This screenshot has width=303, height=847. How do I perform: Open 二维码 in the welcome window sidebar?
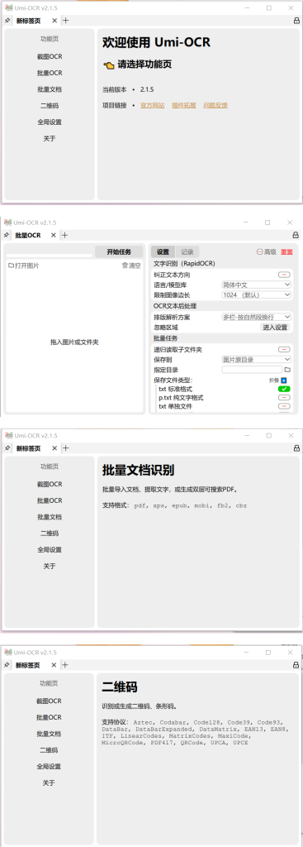tap(49, 105)
